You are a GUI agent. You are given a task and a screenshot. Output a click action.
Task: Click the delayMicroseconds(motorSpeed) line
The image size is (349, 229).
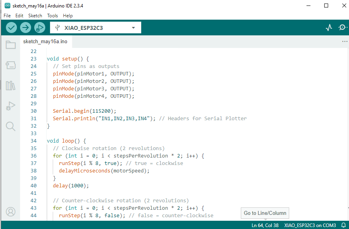point(104,171)
